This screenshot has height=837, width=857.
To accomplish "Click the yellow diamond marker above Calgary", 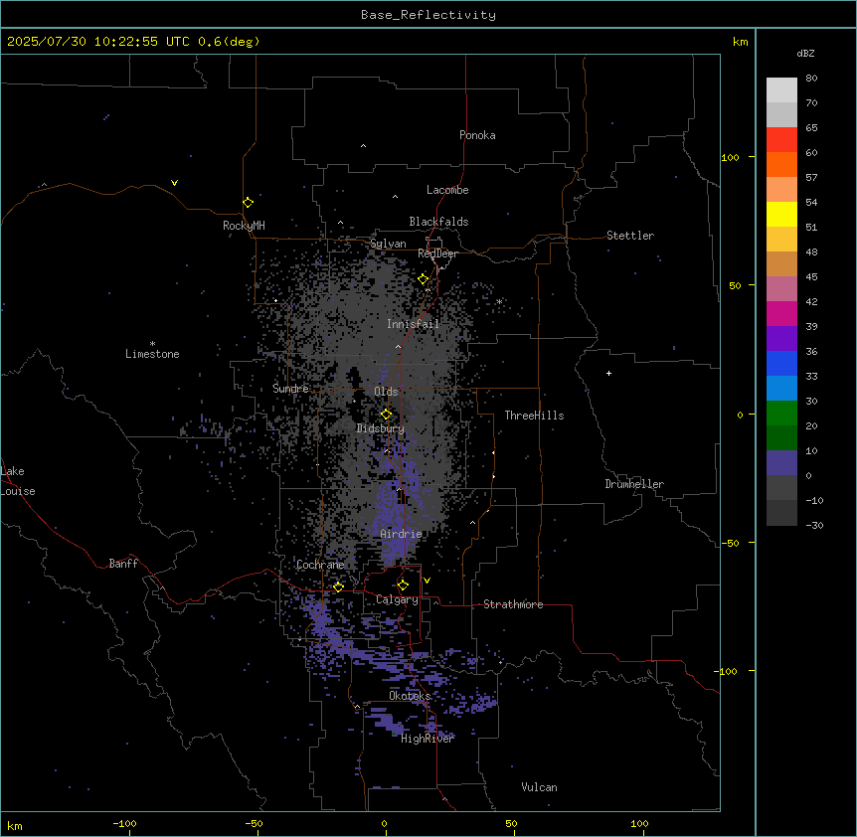I will point(403,586).
